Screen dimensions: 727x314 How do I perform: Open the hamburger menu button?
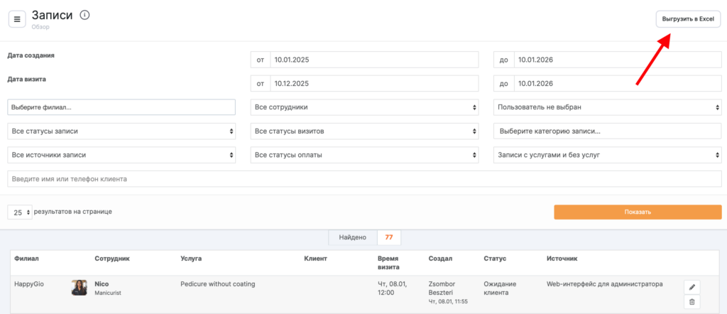point(17,19)
